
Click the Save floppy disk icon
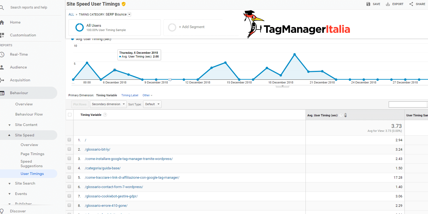tap(368, 4)
